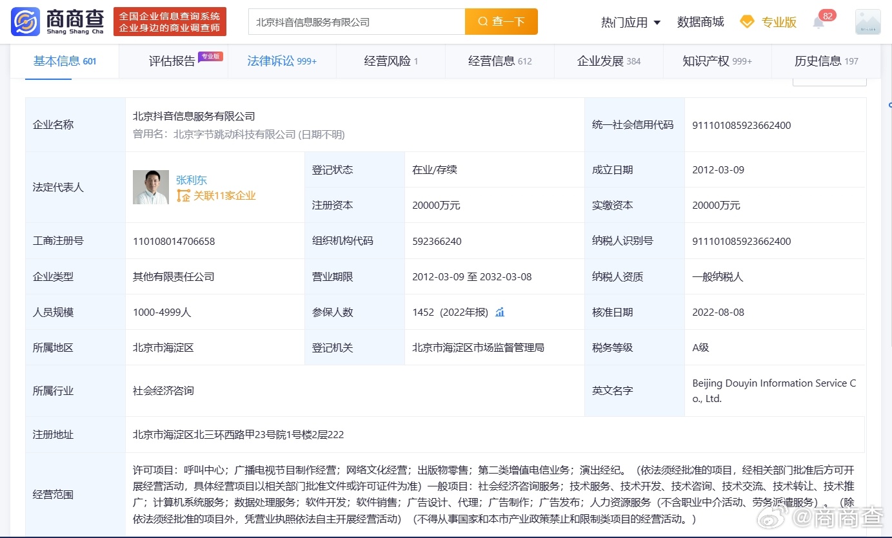Image resolution: width=892 pixels, height=538 pixels.
Task: Click the company type 其他有限责任公司 value
Action: point(173,276)
